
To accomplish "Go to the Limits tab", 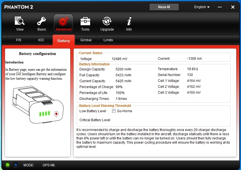I will (108, 40).
